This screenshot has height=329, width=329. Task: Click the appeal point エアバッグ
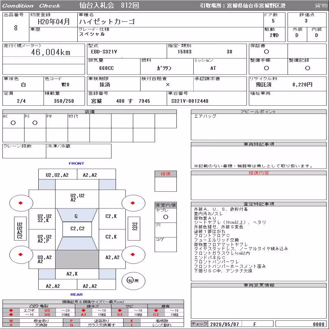(205, 116)
